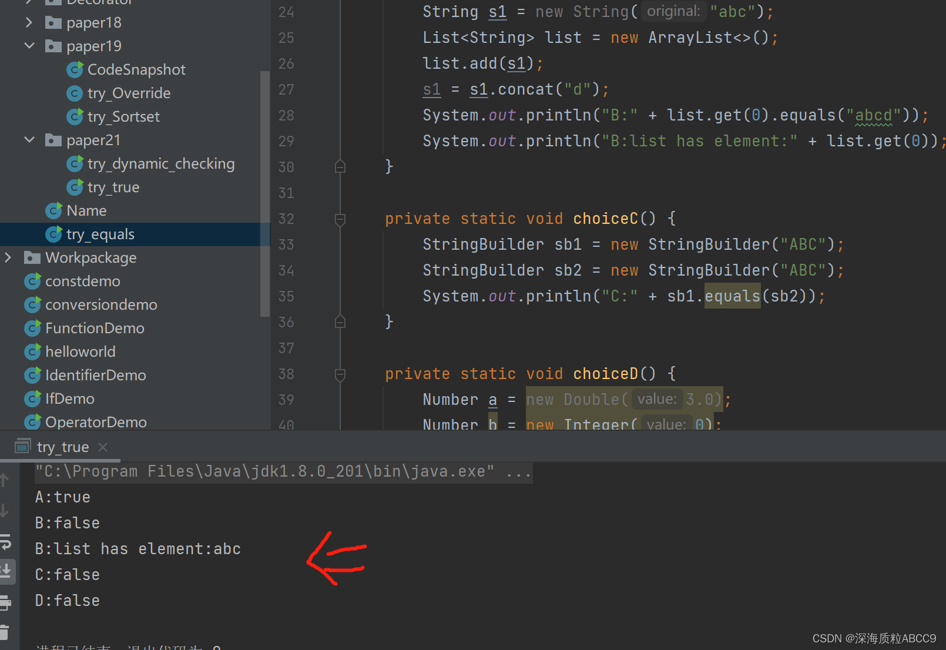Click the print icon in run toolbar
946x650 pixels.
5,602
